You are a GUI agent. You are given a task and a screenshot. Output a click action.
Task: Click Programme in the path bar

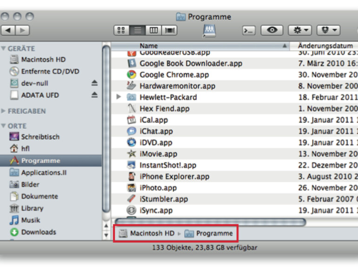click(x=208, y=233)
